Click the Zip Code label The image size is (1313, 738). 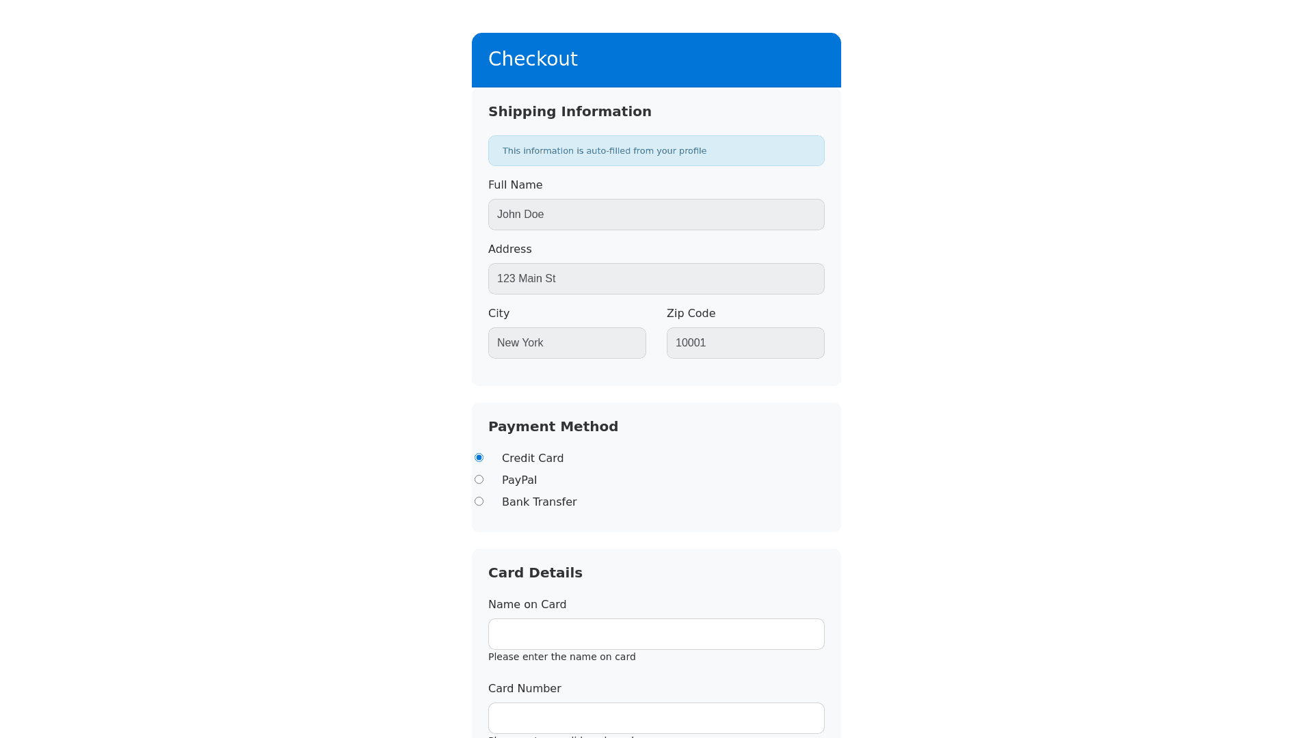691,314
